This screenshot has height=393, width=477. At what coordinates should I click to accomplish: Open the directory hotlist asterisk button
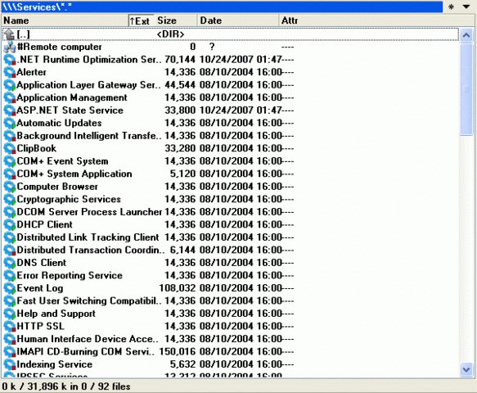[451, 7]
